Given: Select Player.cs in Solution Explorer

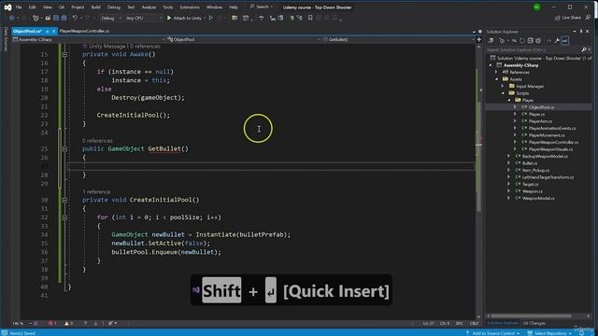Looking at the screenshot, I should (x=536, y=114).
